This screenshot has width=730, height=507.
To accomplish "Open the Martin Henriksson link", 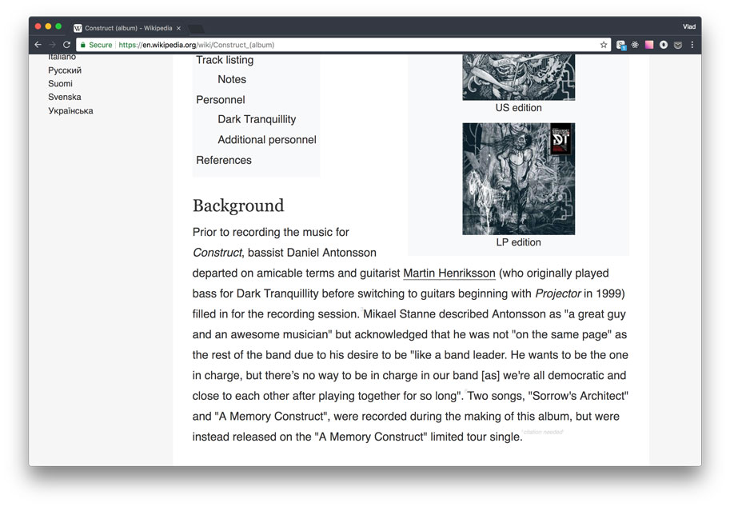I will coord(449,273).
